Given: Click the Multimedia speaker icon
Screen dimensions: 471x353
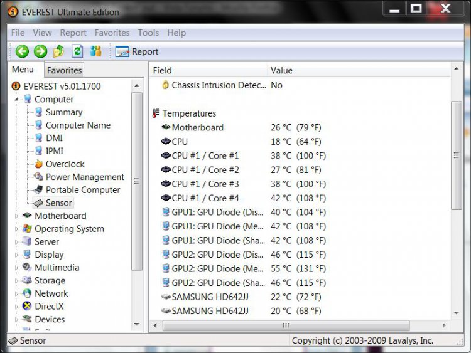Looking at the screenshot, I should 27,267.
